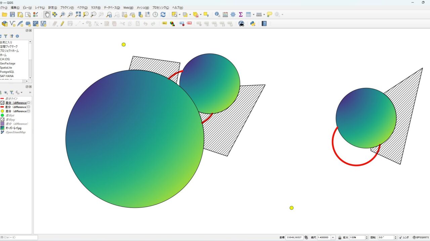Open the Processing Toolbox gear icon

click(233, 14)
